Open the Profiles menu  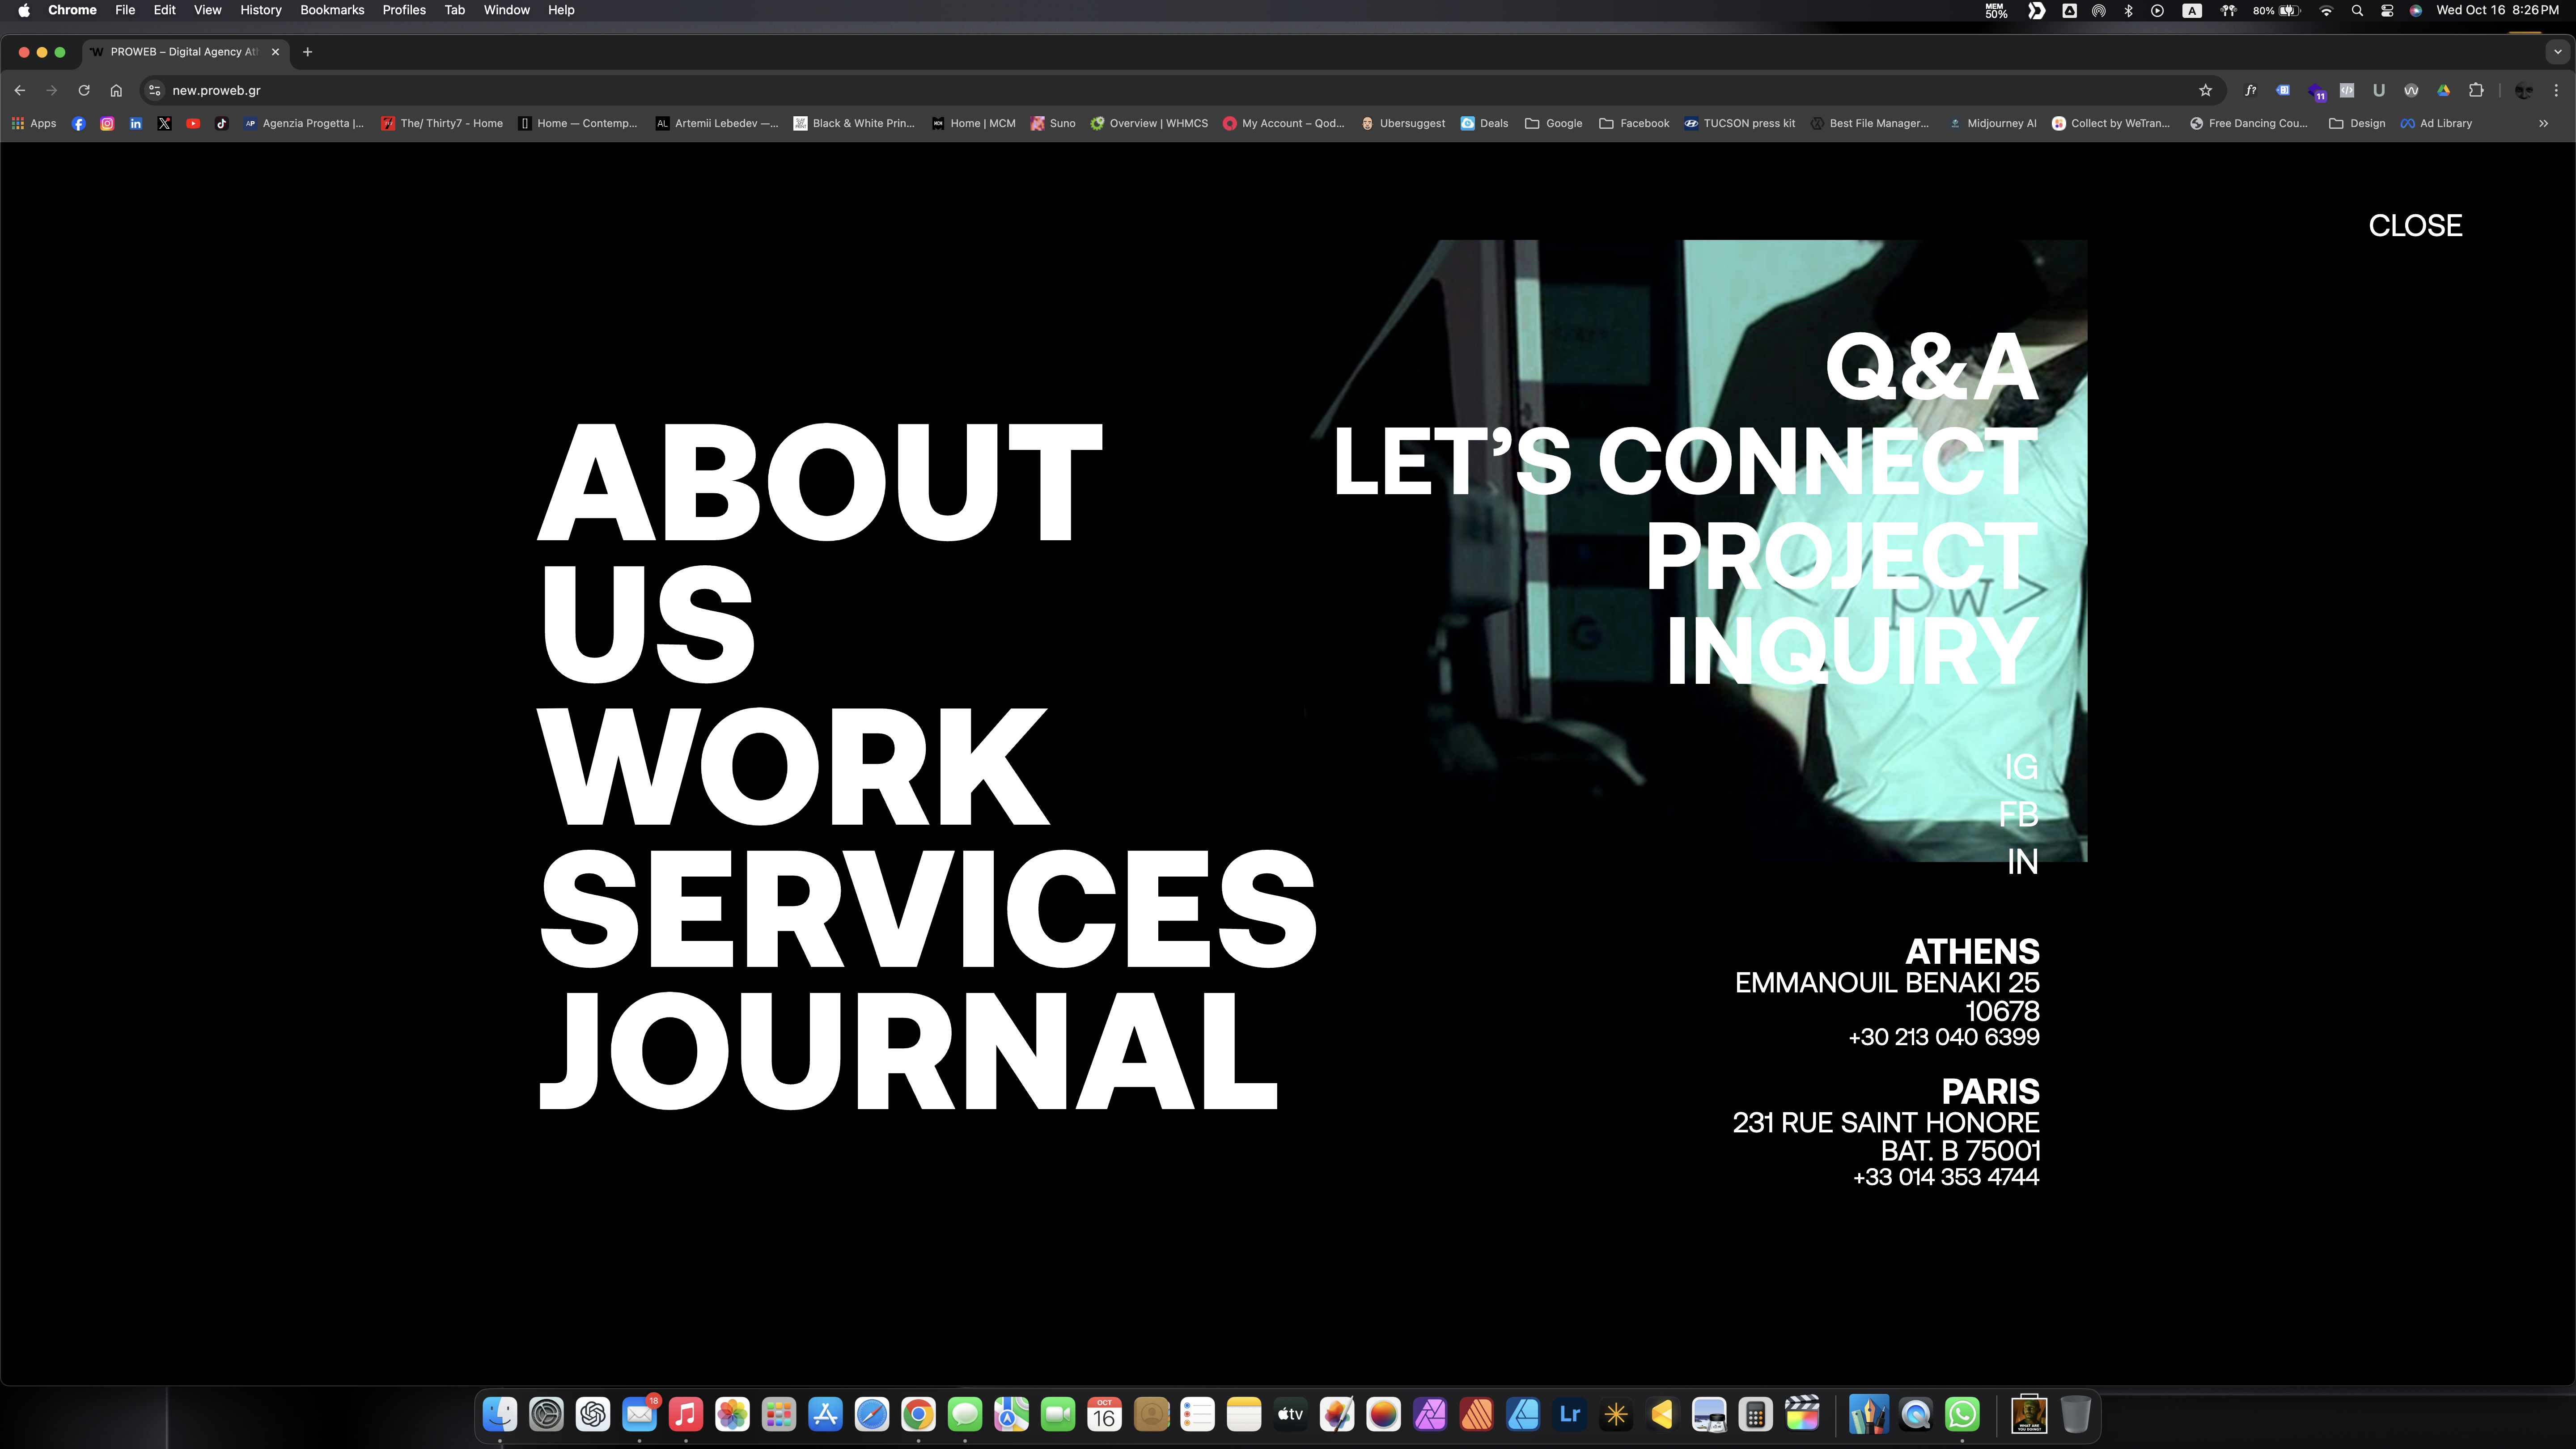click(x=404, y=10)
